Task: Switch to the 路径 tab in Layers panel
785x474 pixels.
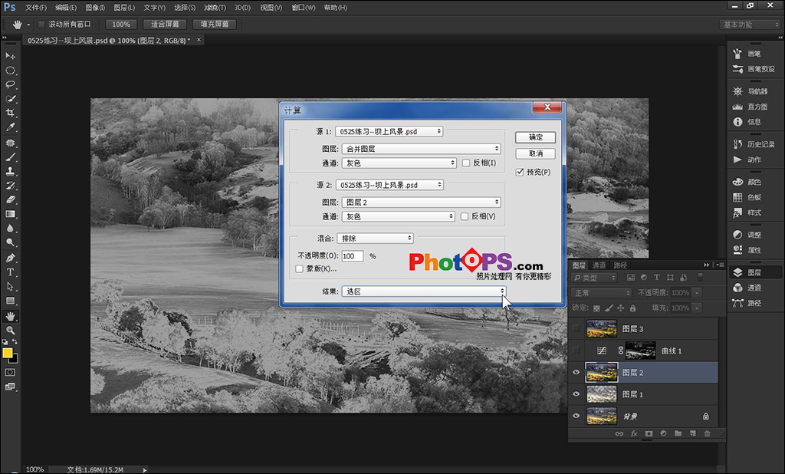Action: (620, 265)
